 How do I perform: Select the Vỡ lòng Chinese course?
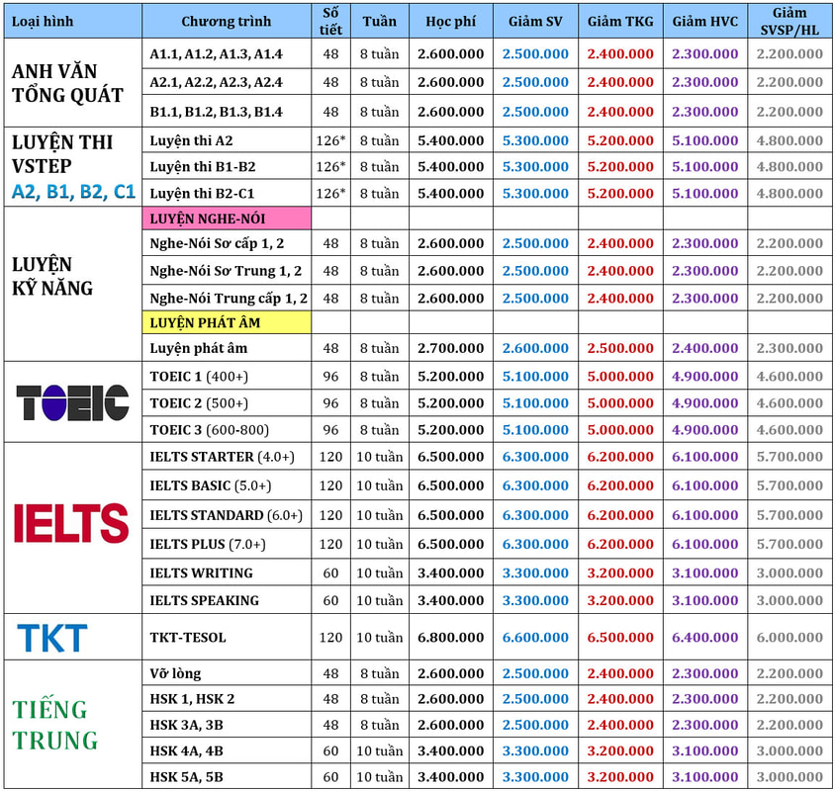pos(176,673)
